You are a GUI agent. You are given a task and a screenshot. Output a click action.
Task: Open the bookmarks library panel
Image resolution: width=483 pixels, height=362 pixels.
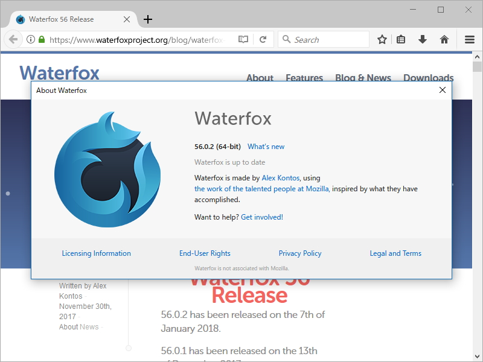click(x=401, y=39)
